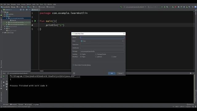Click the collapse-all icon in Project panel header

(x=23, y=10)
